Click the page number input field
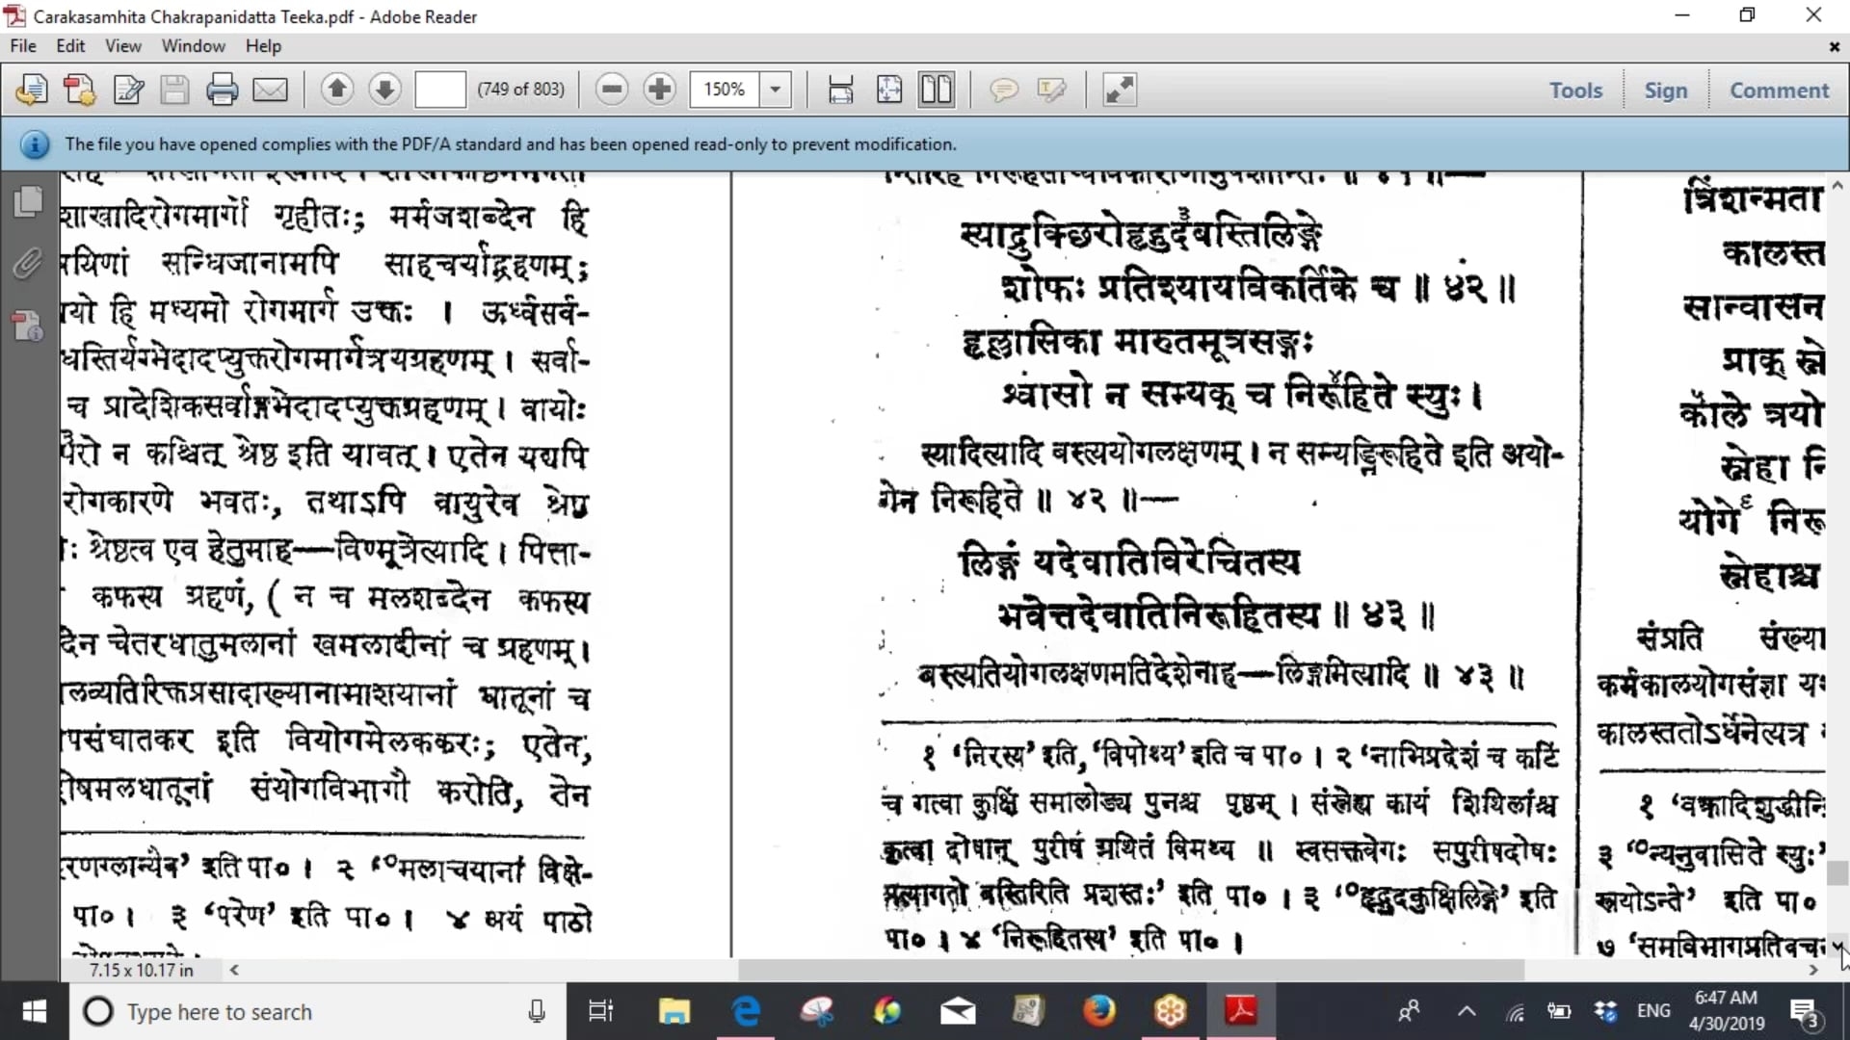 tap(440, 90)
